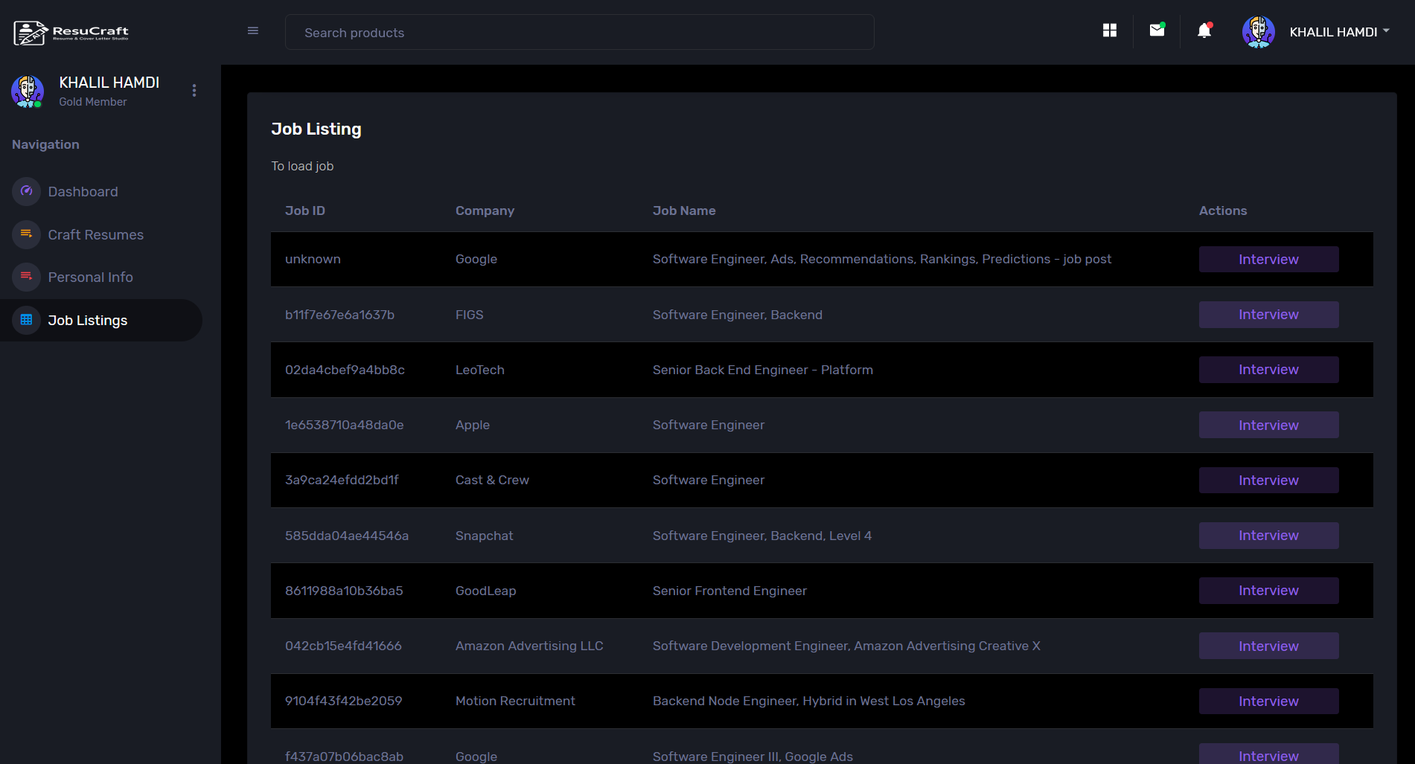Screen dimensions: 1415x764
Task: Select job ID 9104f43f42be2059
Action: click(x=343, y=701)
